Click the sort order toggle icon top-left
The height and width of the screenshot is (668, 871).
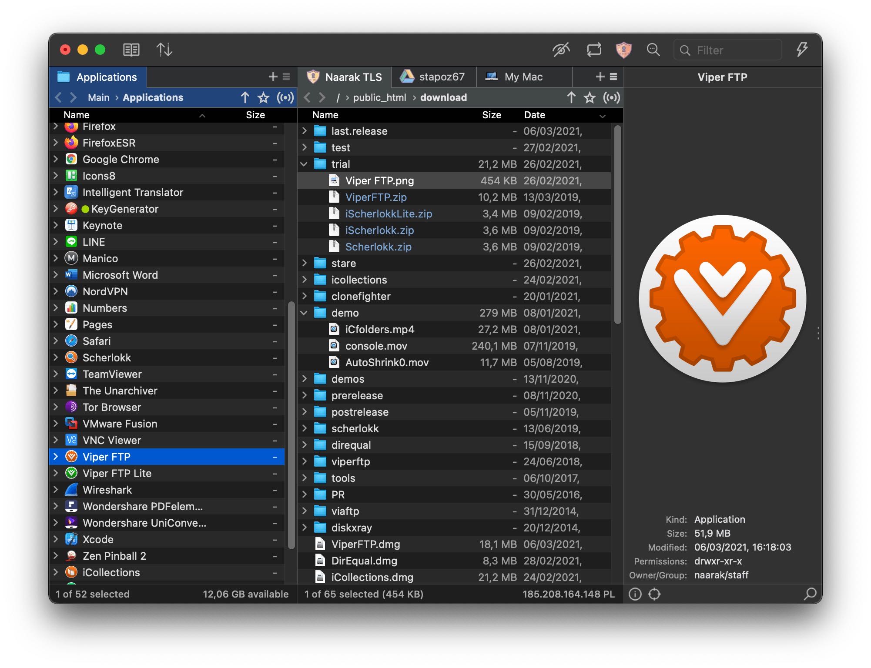coord(163,49)
